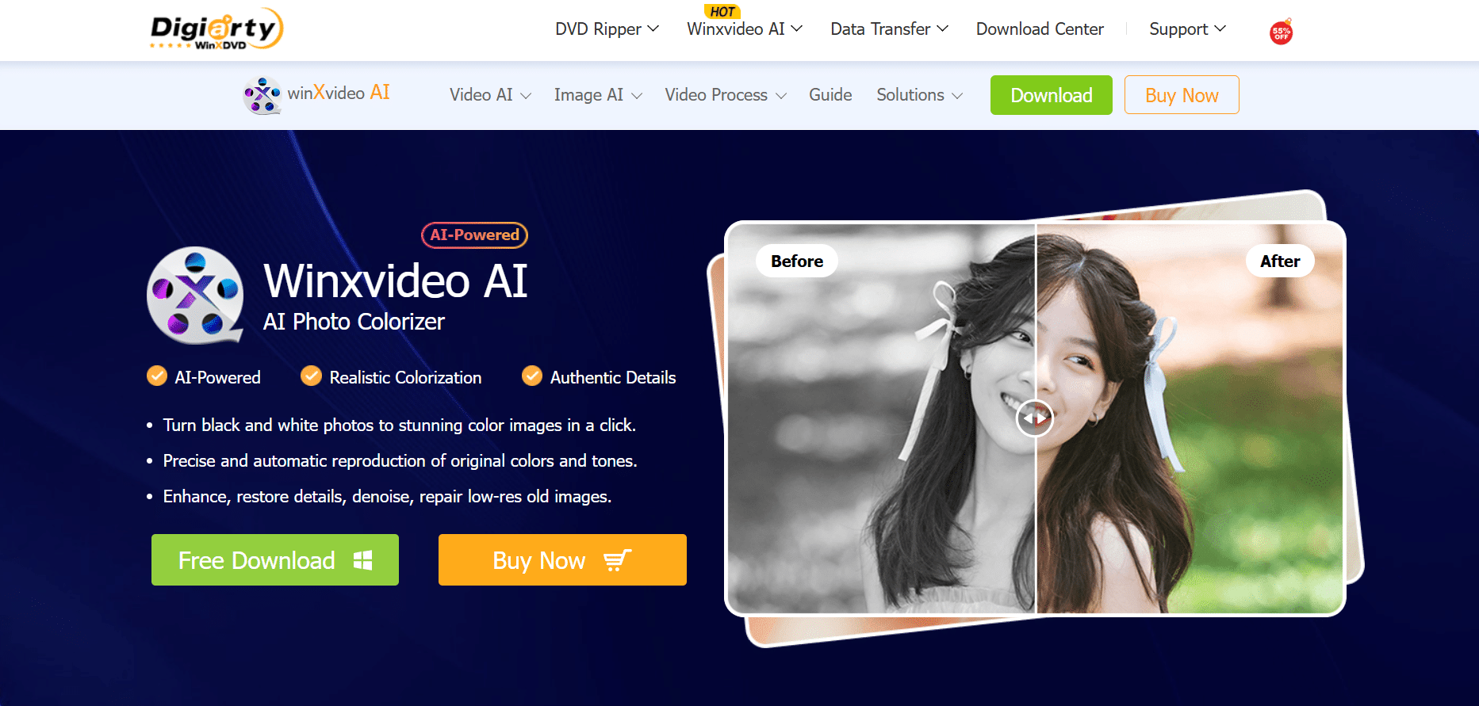The height and width of the screenshot is (706, 1479).
Task: Go to Download Center
Action: coord(1039,29)
